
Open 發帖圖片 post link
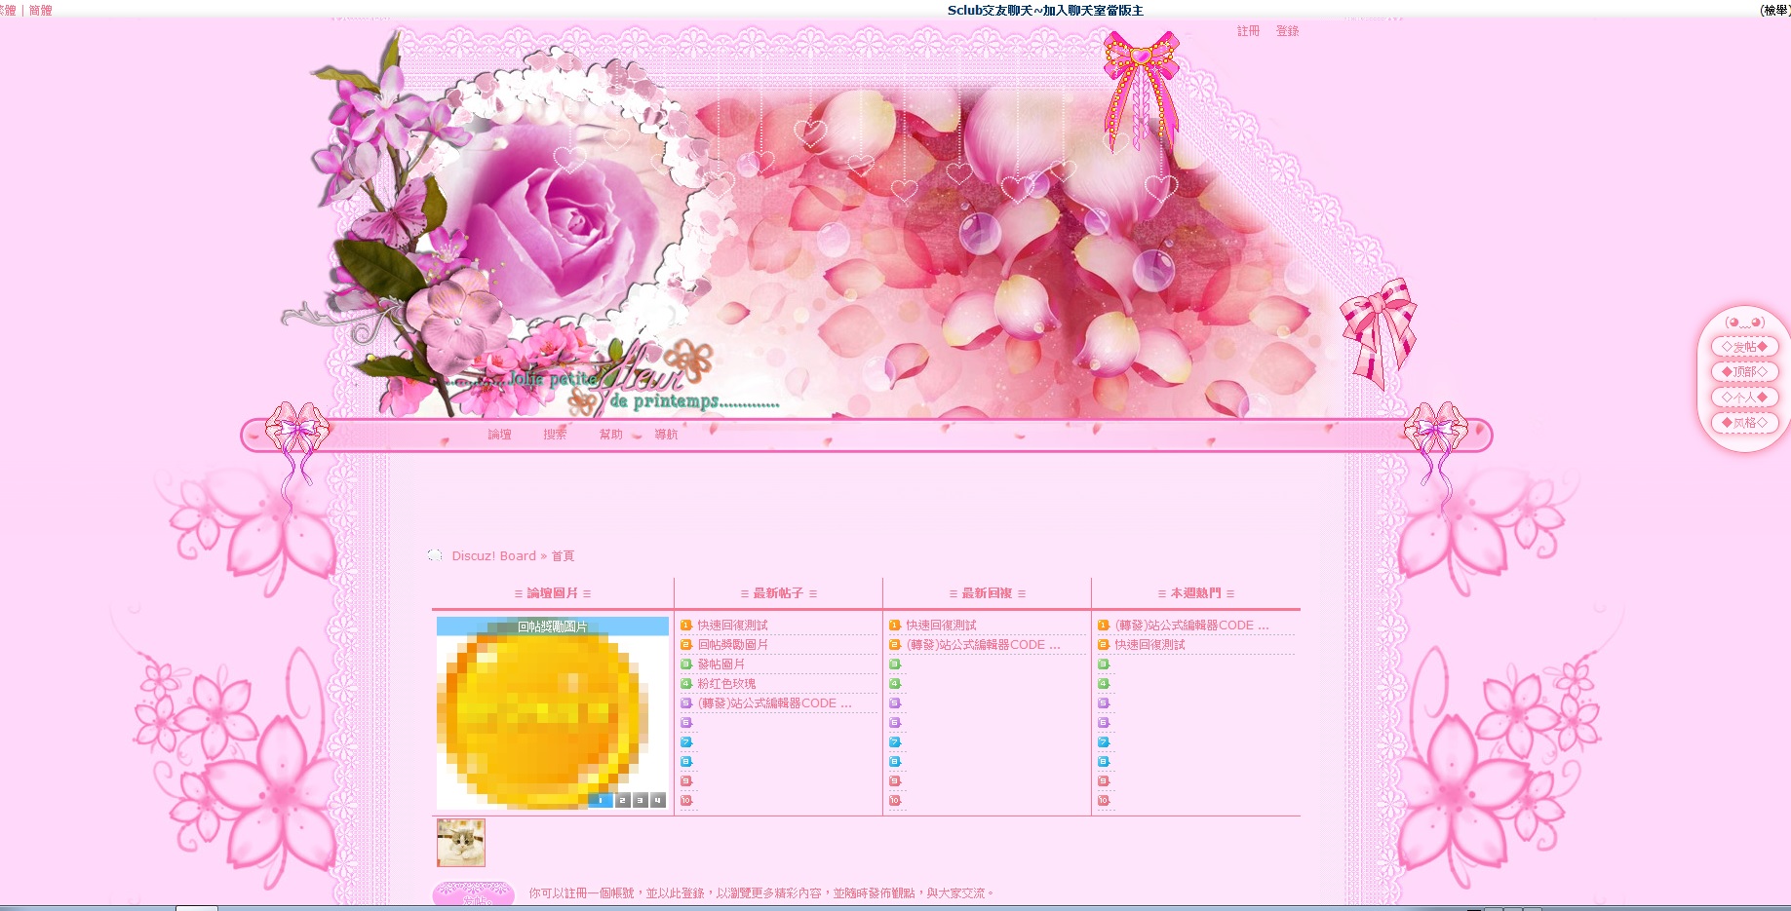tap(720, 664)
